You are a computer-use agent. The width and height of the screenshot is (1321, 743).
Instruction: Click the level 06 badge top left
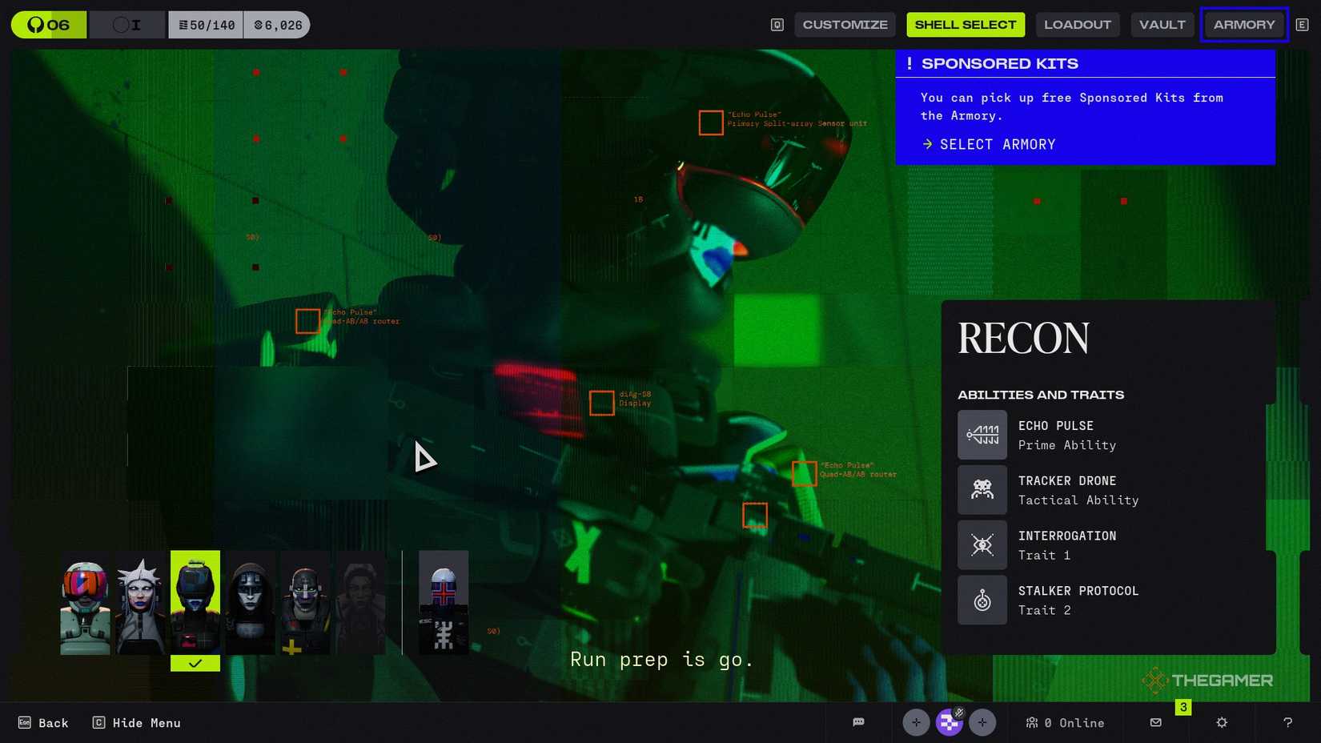(x=48, y=24)
